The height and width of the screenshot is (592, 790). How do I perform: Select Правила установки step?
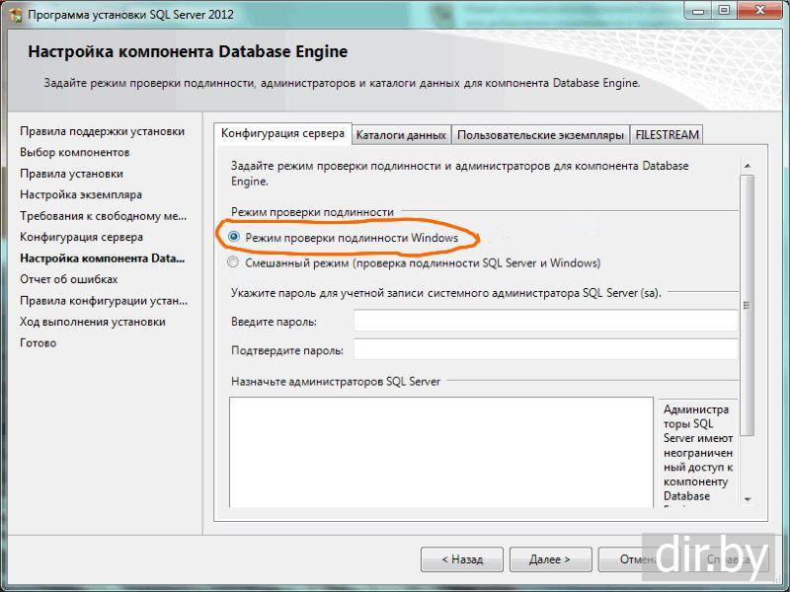click(71, 174)
